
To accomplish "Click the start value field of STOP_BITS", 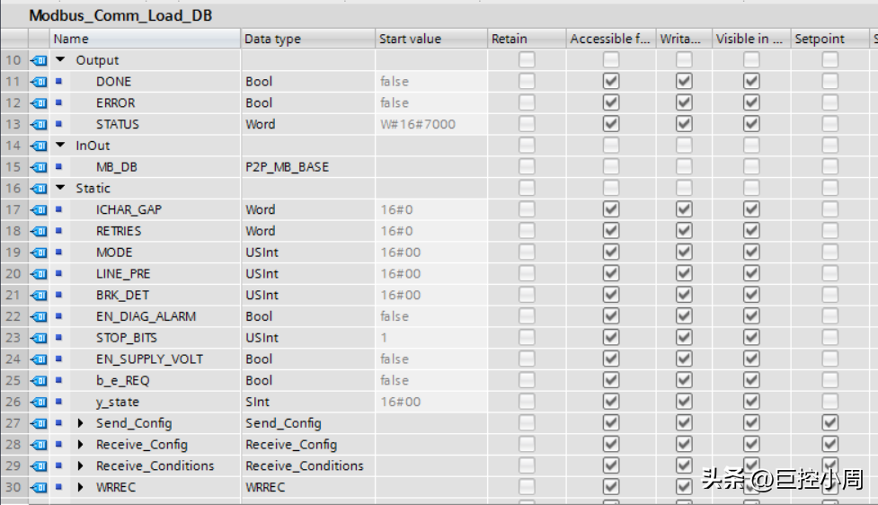I will [430, 338].
